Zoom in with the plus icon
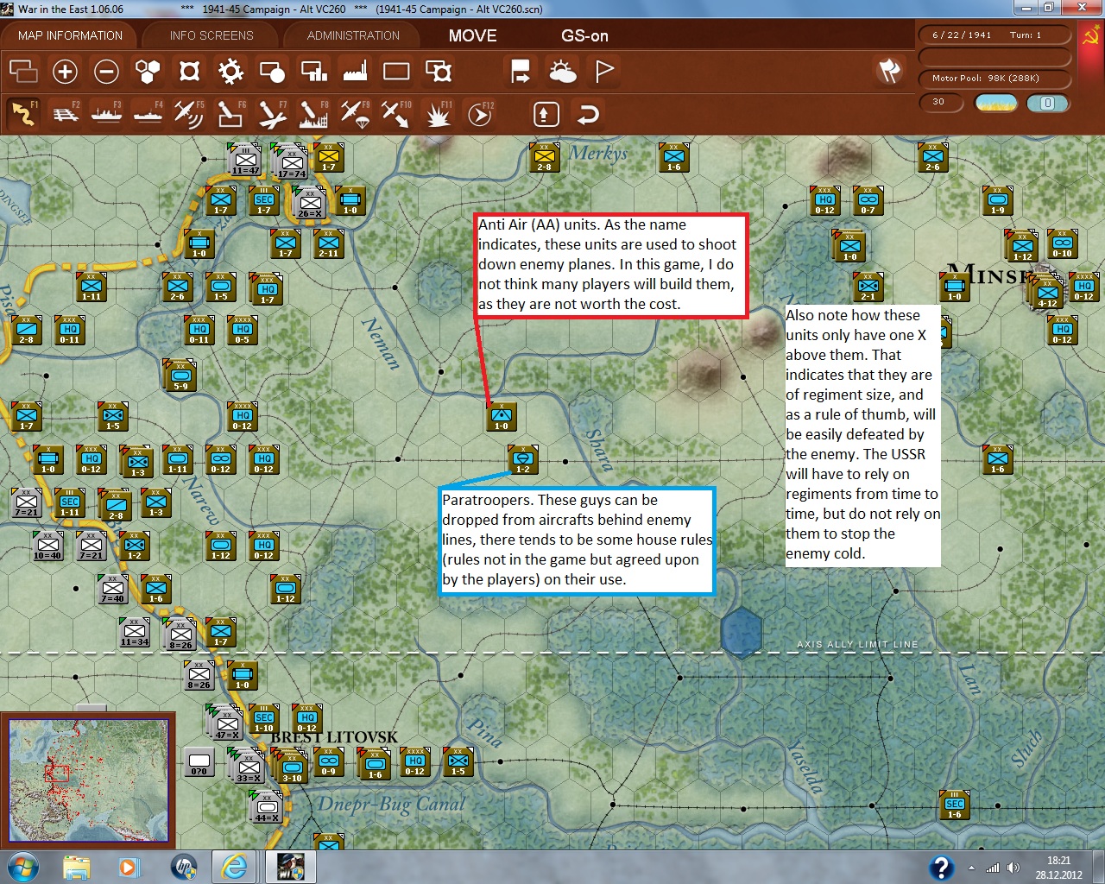 coord(65,71)
